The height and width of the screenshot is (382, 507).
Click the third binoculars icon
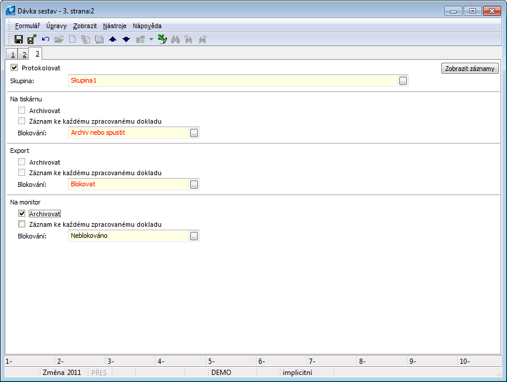click(x=203, y=39)
